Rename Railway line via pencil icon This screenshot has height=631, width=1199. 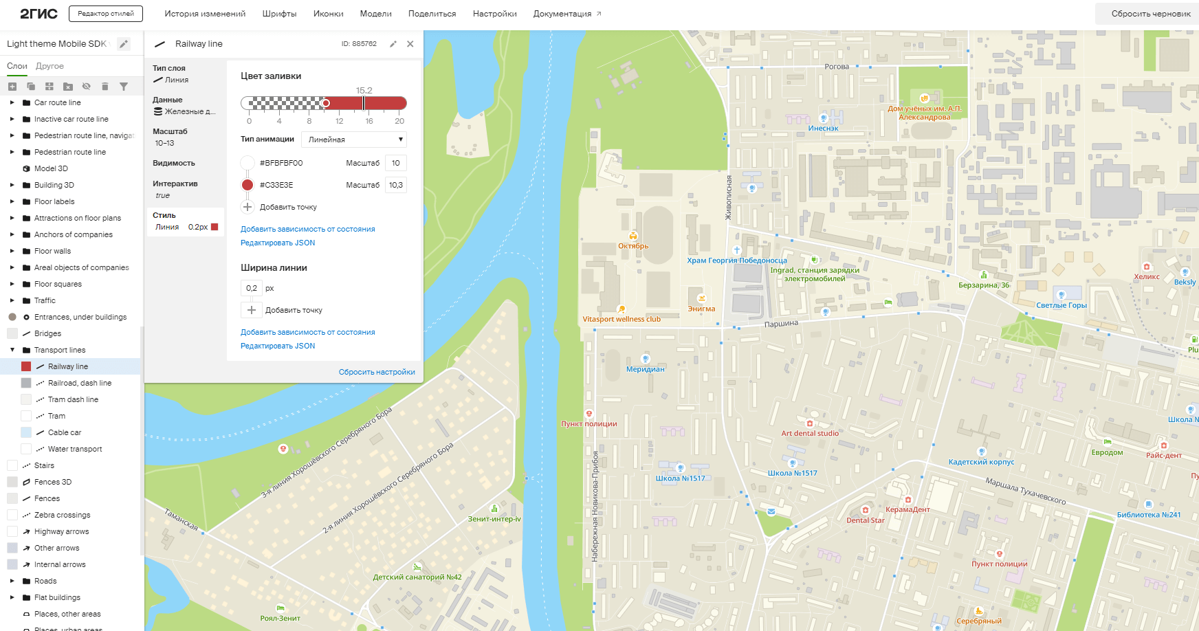click(393, 44)
